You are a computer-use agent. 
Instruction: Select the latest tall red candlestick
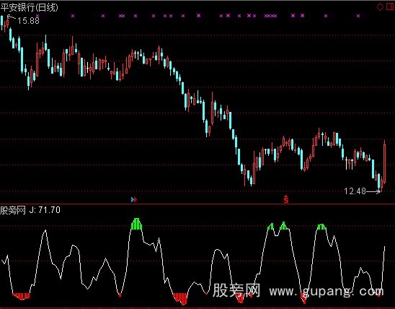(385, 162)
